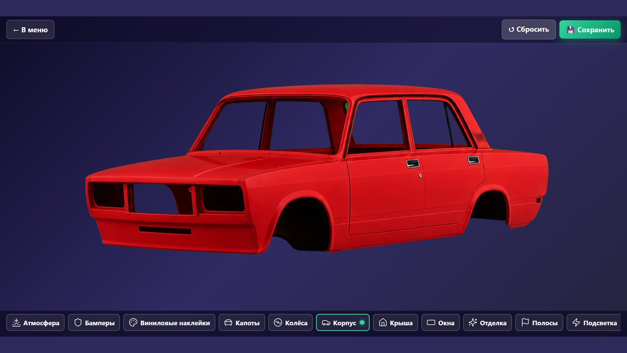Screen dimensions: 627x353
Task: Click the circular arrow icon in Сбросить
Action: coord(511,30)
